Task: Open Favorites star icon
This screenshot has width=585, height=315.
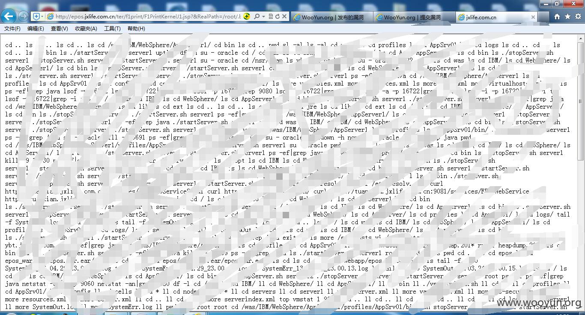Action: click(x=567, y=17)
